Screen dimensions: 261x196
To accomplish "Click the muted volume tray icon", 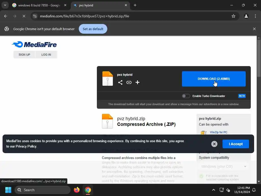I will 228,190.
